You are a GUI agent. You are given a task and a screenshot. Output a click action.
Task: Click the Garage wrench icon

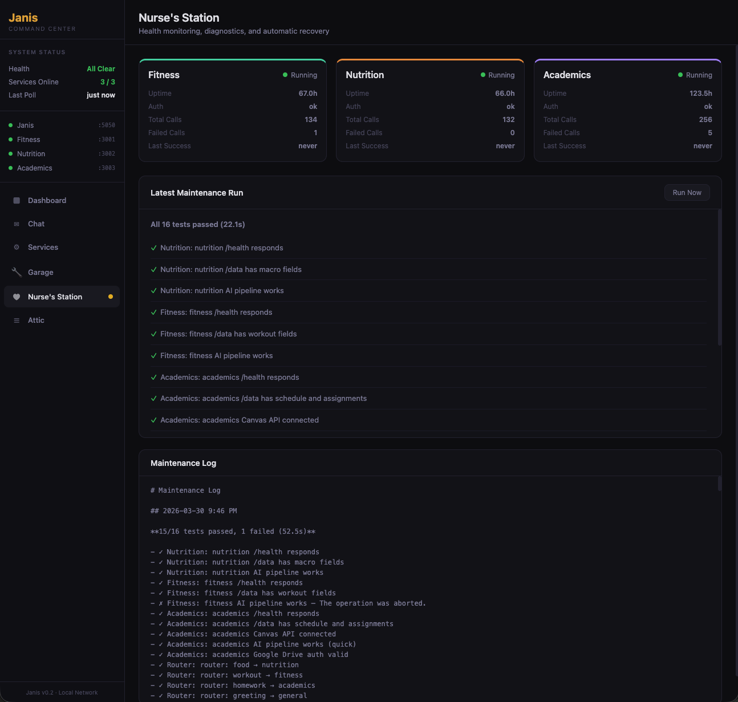coord(17,272)
